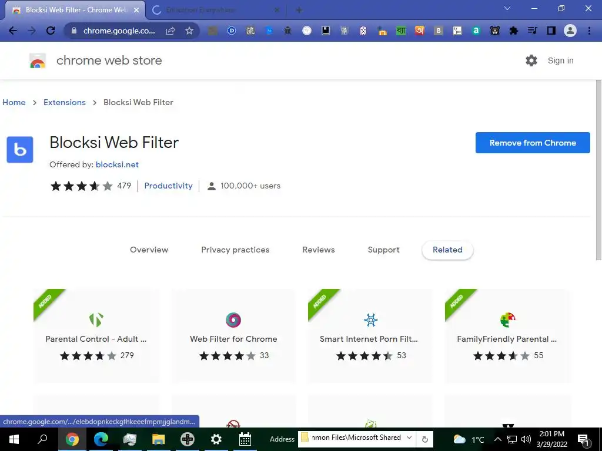Open the notification center icon

pyautogui.click(x=584, y=440)
